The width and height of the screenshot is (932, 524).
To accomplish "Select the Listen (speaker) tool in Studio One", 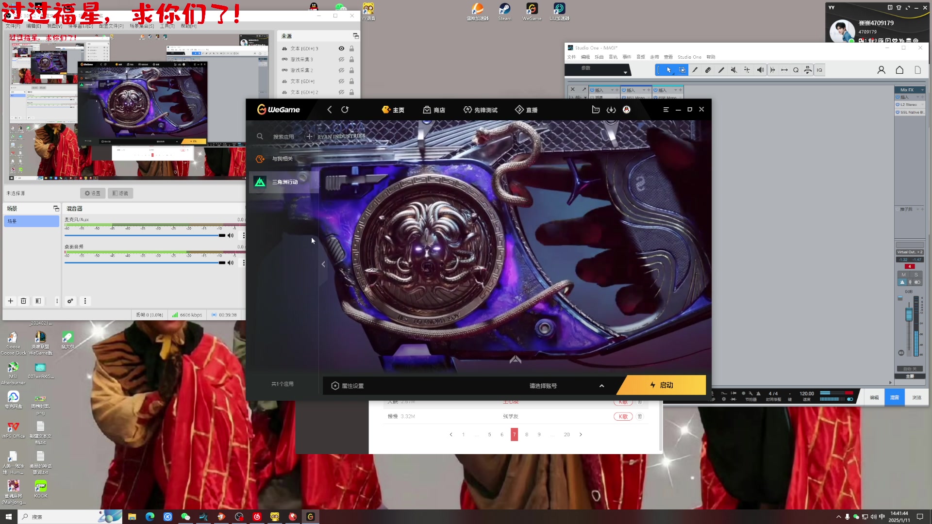I will [760, 70].
